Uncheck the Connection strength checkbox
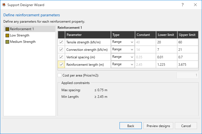The height and width of the screenshot is (134, 202). point(61,49)
